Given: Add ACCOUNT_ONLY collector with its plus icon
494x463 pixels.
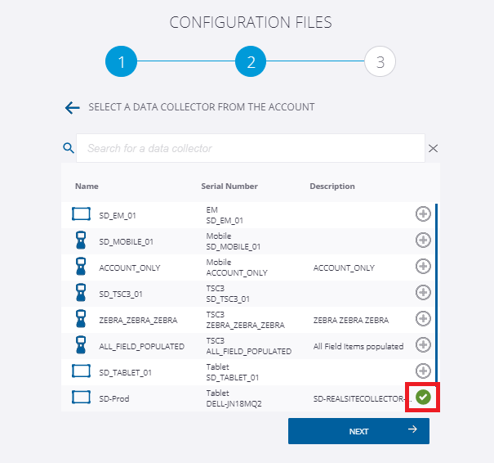Looking at the screenshot, I should coord(423,267).
